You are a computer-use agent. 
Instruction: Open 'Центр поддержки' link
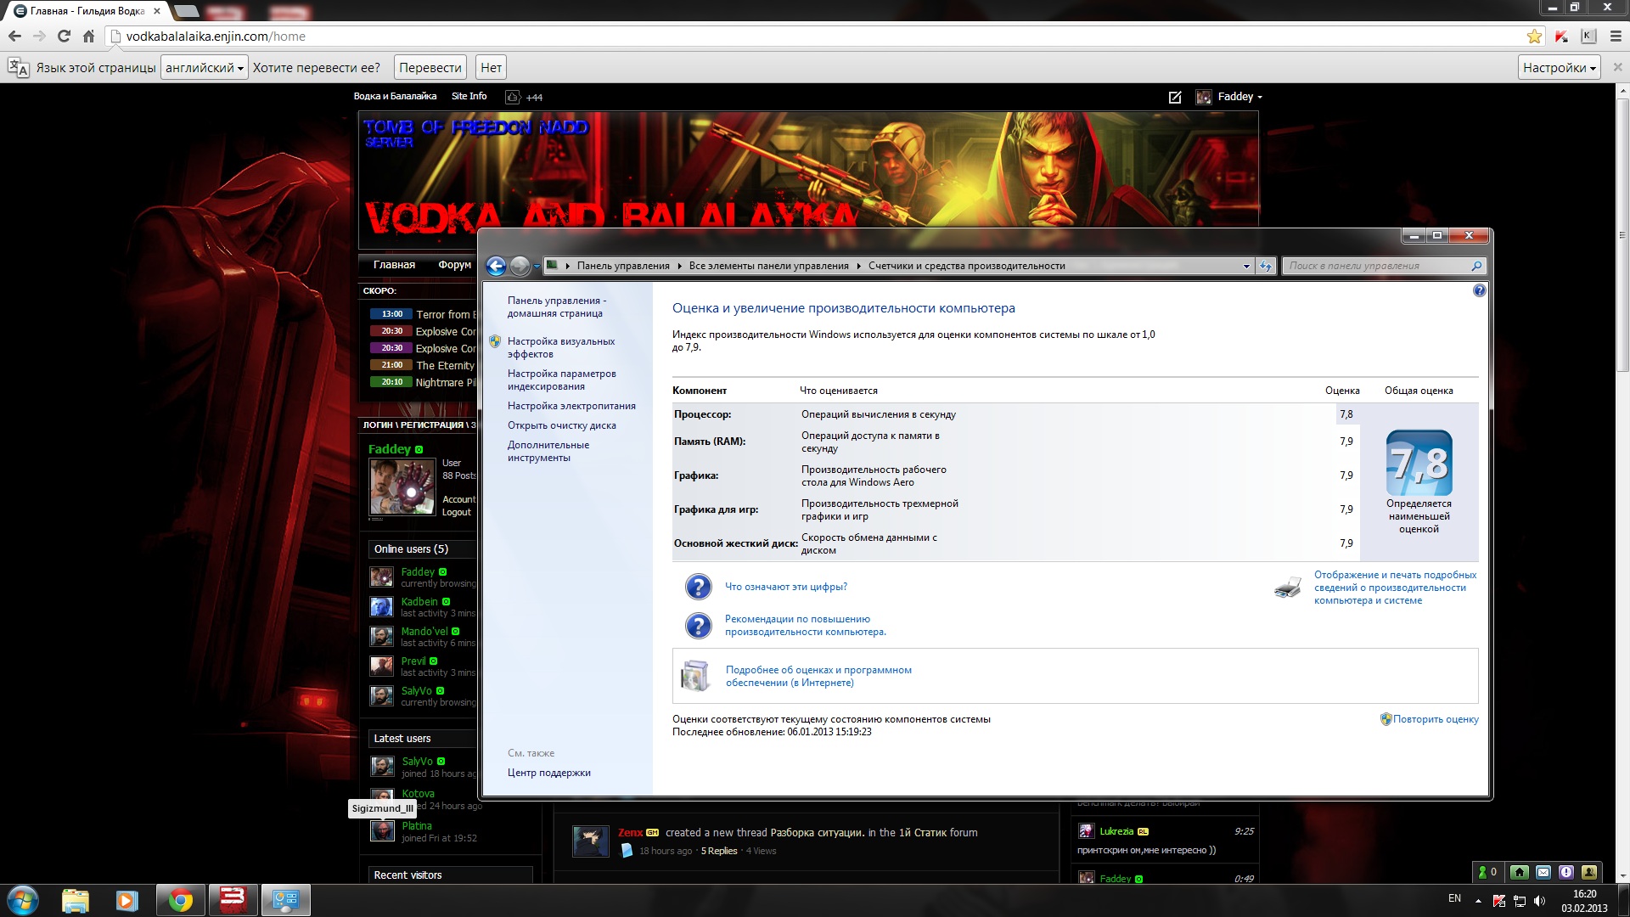coord(549,773)
